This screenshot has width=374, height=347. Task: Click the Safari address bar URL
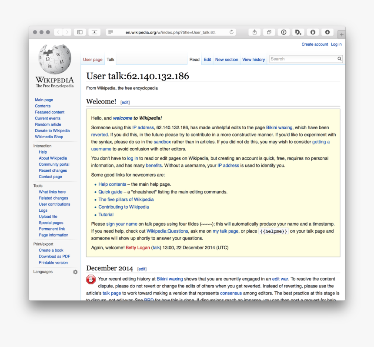pyautogui.click(x=170, y=32)
